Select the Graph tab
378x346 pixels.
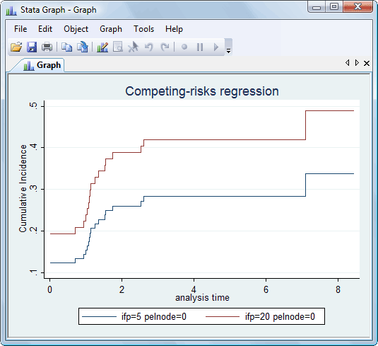[x=42, y=65]
